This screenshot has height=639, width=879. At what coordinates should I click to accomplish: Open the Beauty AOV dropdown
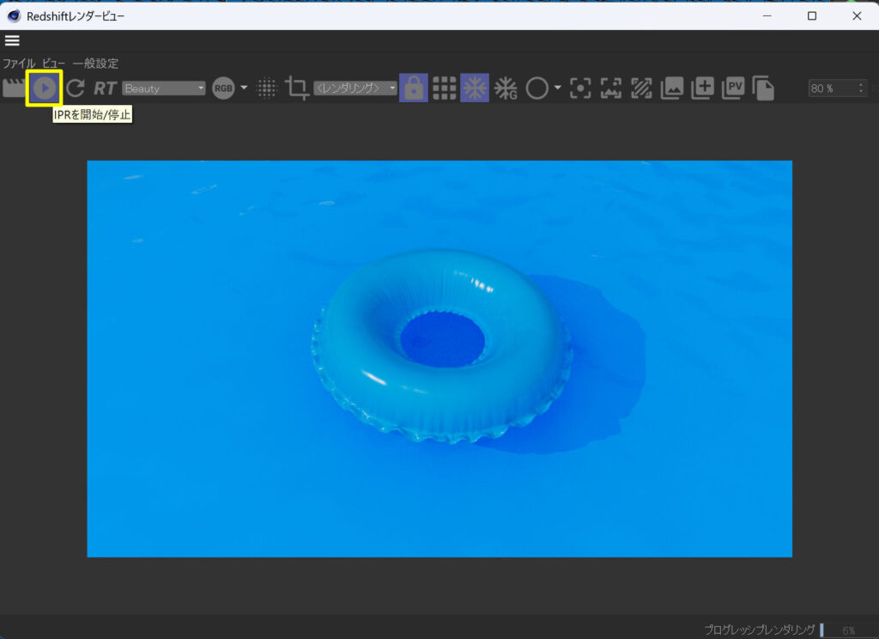click(164, 88)
